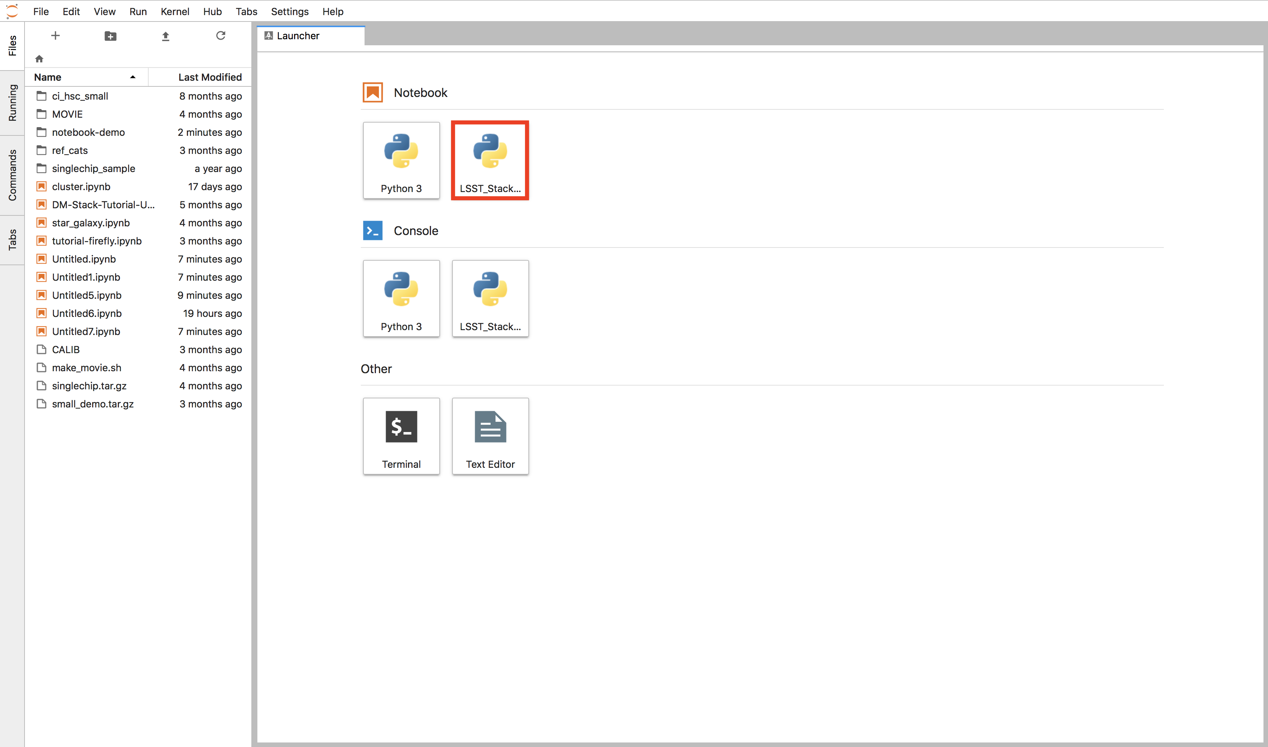This screenshot has width=1268, height=747.
Task: Go to the home directory icon
Action: point(39,59)
